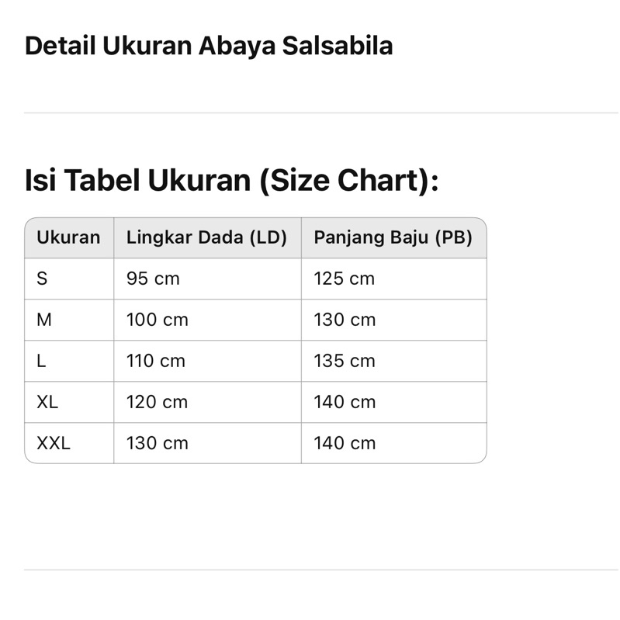Click the size XXL row label
Screen dimensions: 620x620
(x=54, y=443)
